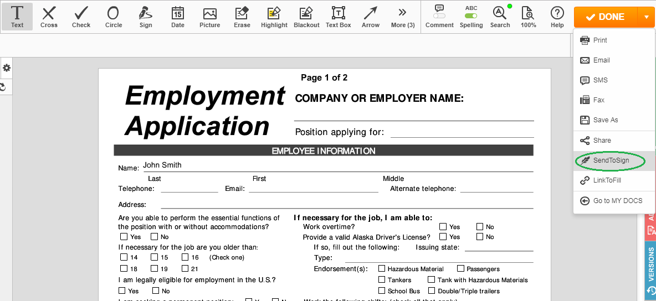This screenshot has width=656, height=301.
Task: Select the Check mark tool
Action: click(81, 17)
